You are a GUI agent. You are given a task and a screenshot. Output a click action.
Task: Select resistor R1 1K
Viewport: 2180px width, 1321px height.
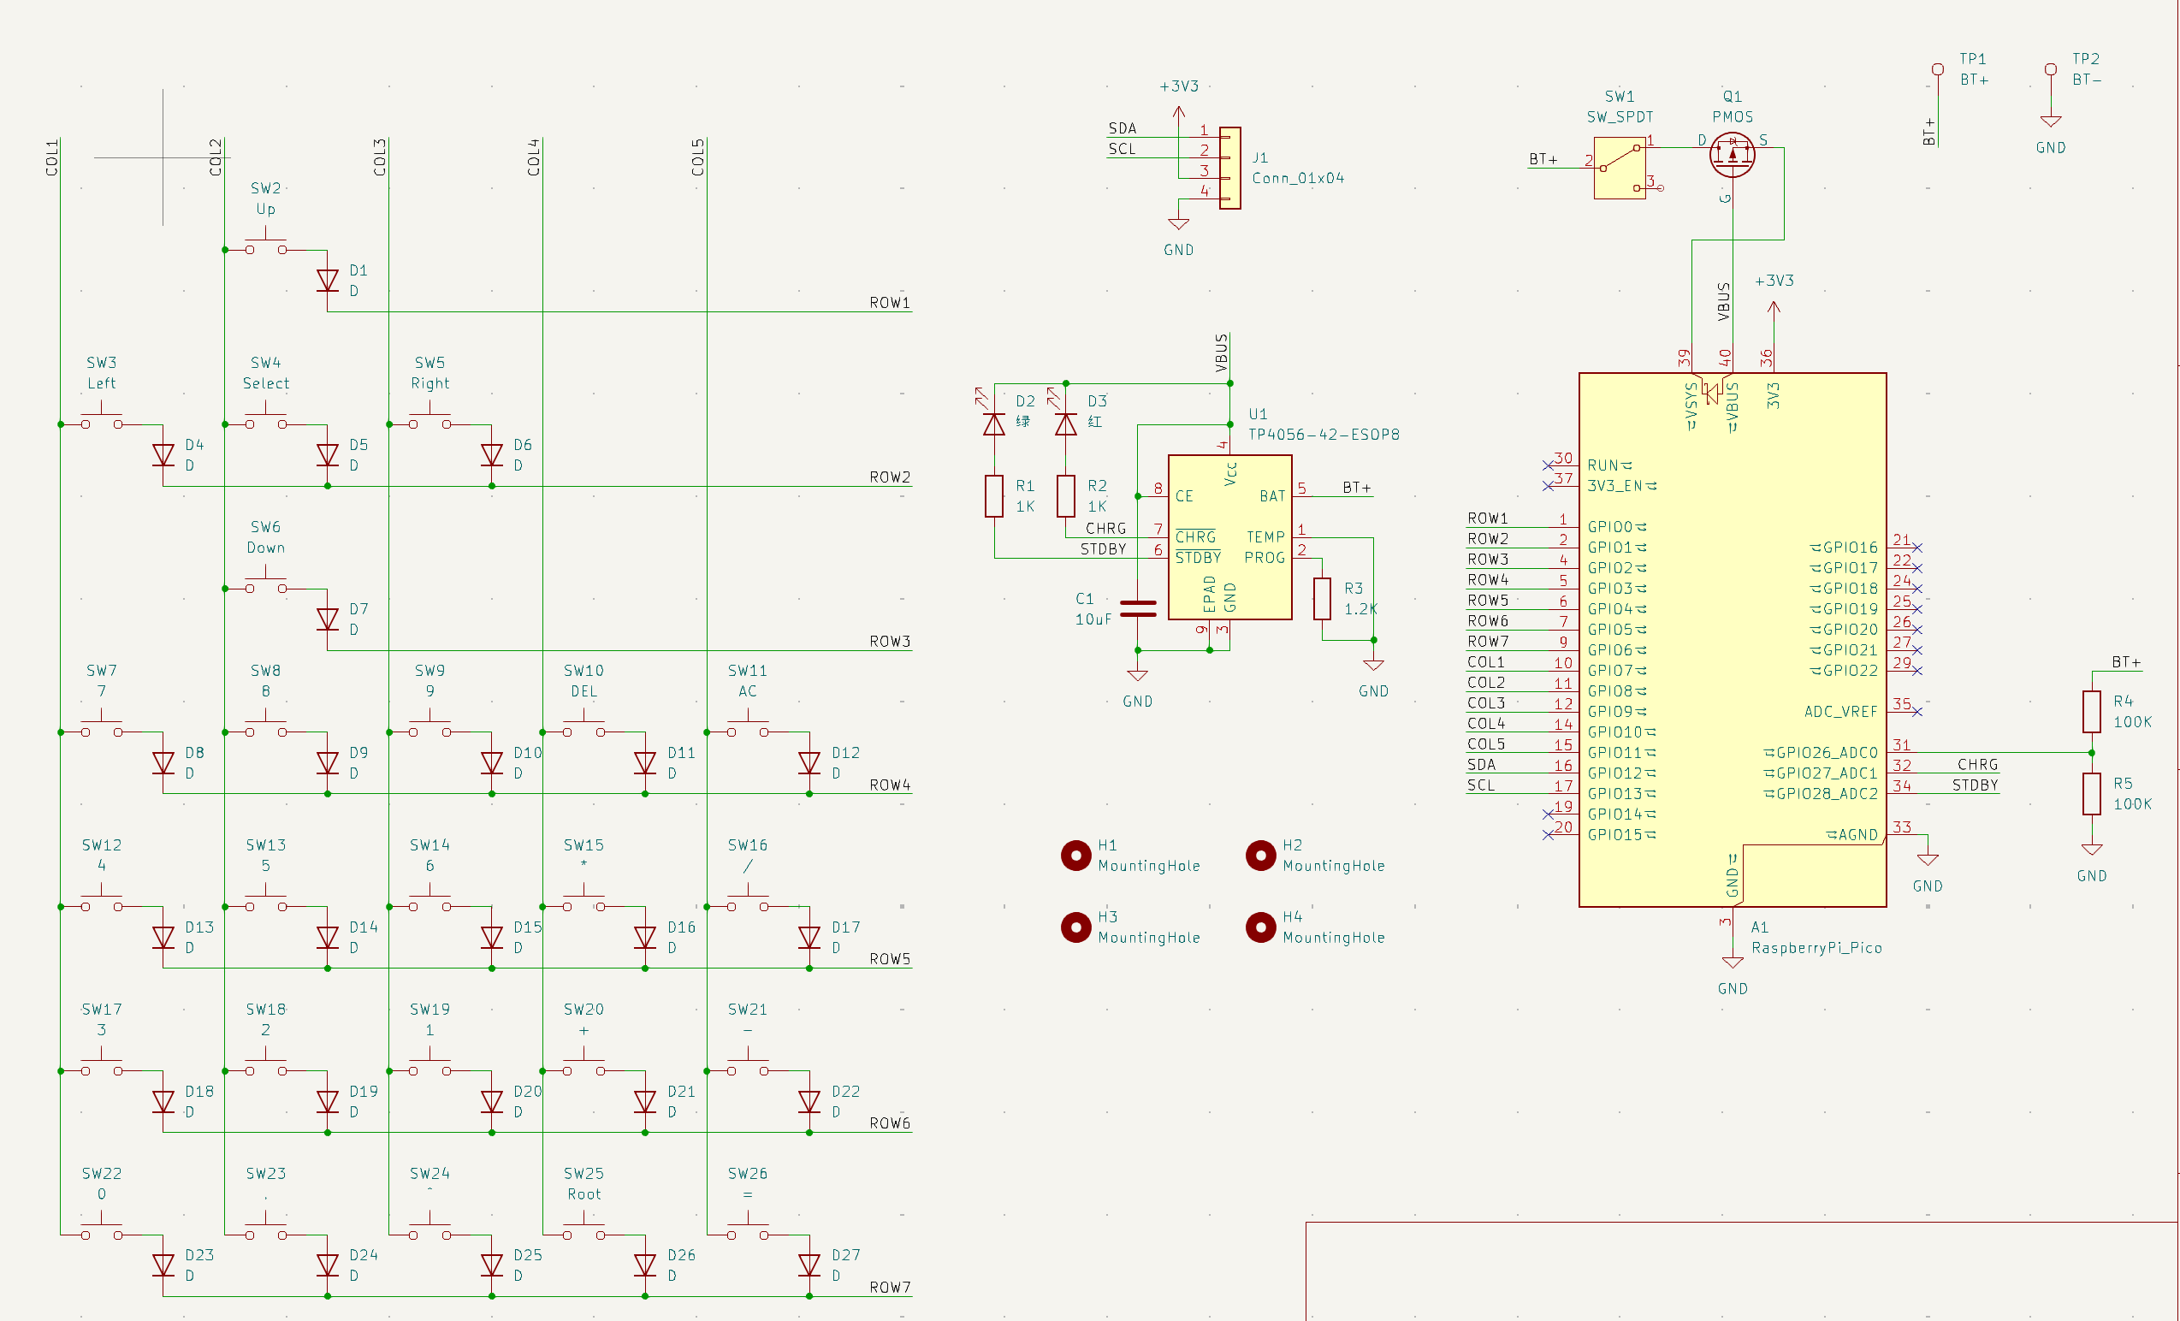(x=994, y=496)
